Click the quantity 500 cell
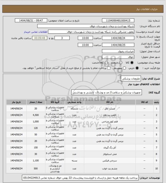 click(x=36, y=168)
